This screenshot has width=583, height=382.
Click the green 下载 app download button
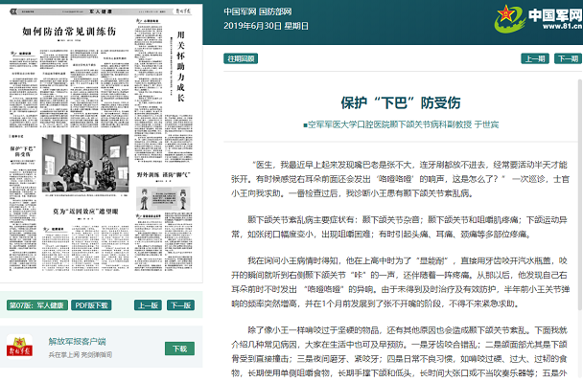click(x=179, y=348)
